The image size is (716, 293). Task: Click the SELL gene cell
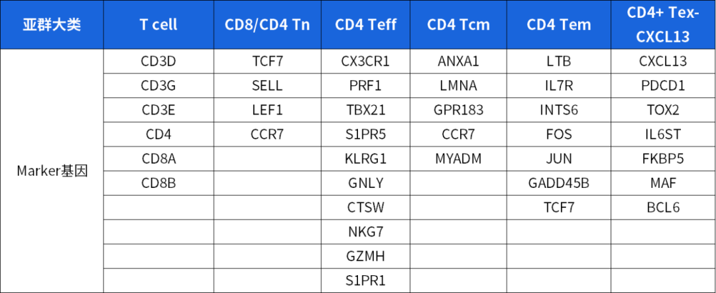[x=267, y=86]
